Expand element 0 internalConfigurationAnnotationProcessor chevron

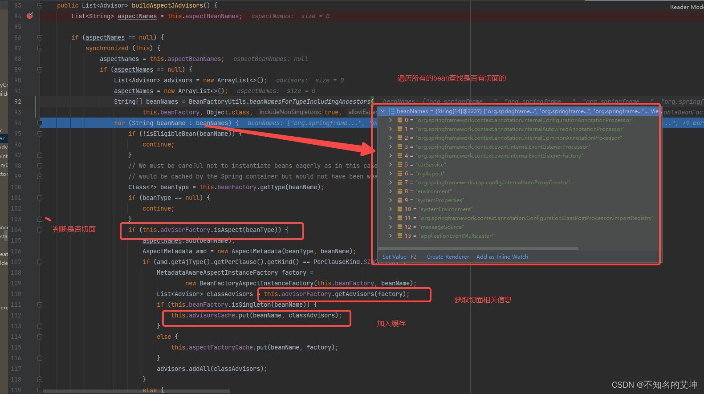coord(391,120)
